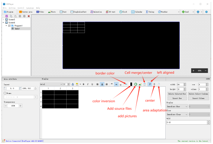Click the green Add source files icon
The width and height of the screenshot is (213, 144).
[135, 84]
